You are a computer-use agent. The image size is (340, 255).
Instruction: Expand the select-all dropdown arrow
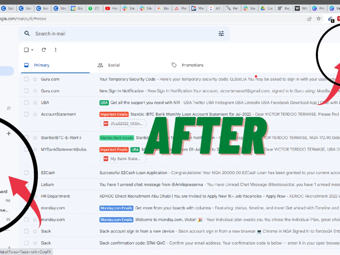pyautogui.click(x=32, y=50)
